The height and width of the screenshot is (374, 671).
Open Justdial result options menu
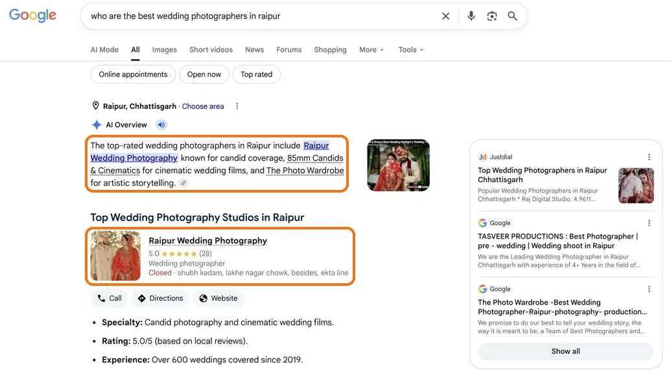[649, 157]
